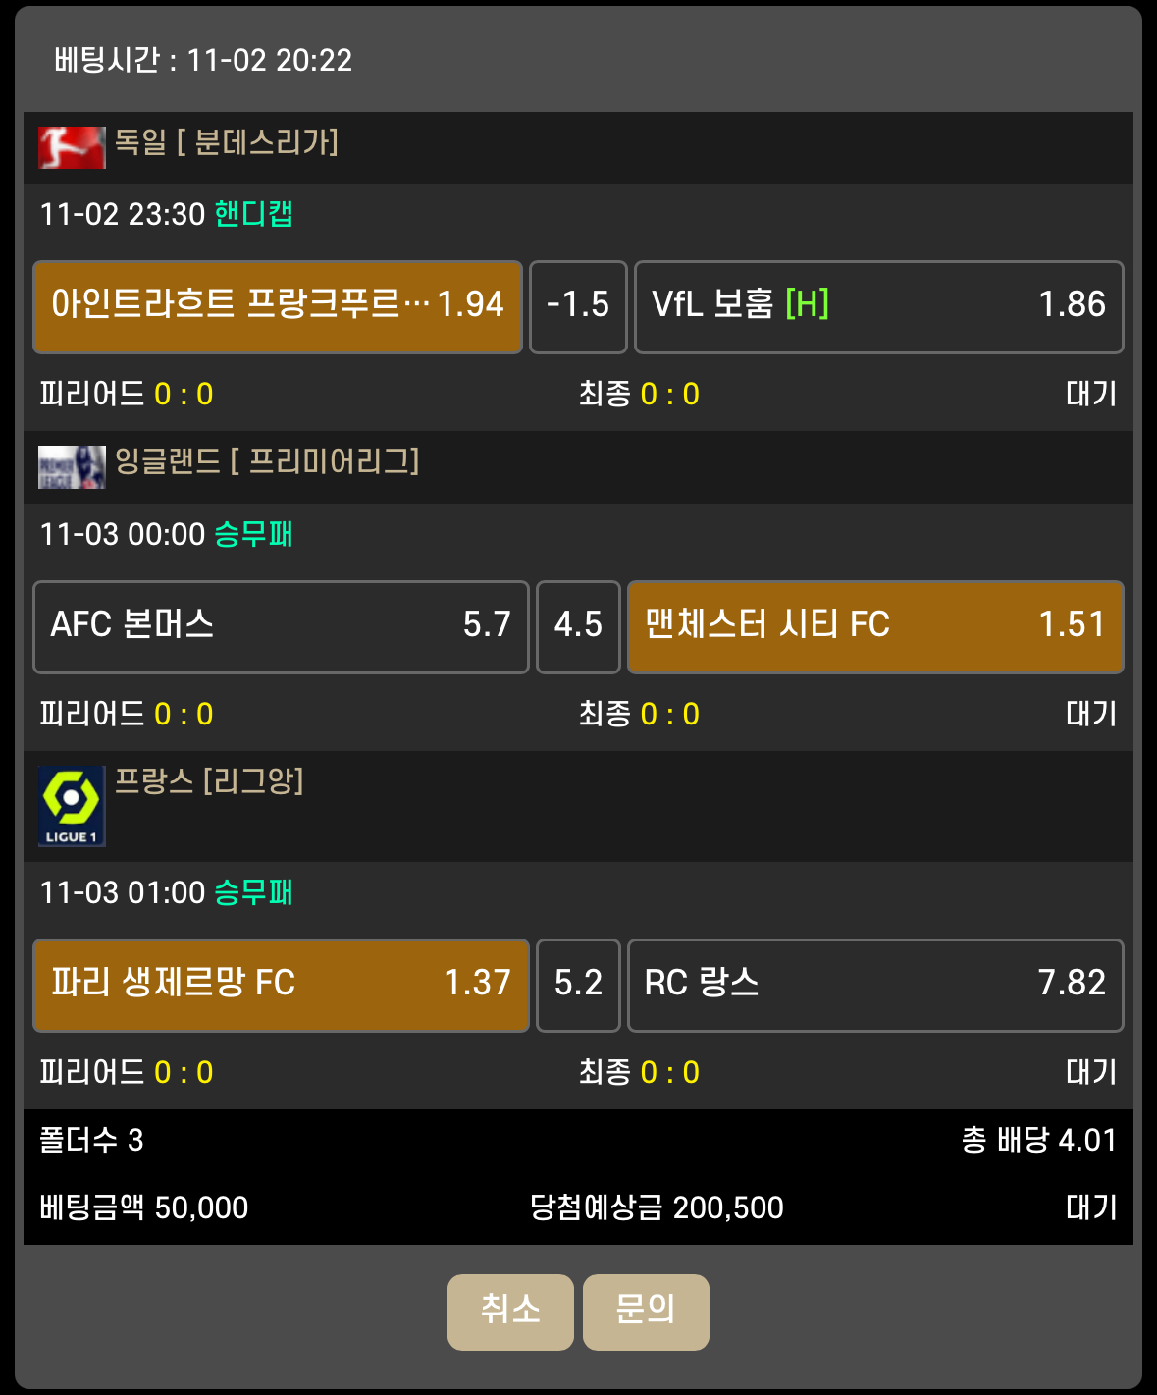Click the 총 배당 4.01 total odds text
The height and width of the screenshot is (1395, 1157).
(x=1038, y=1141)
